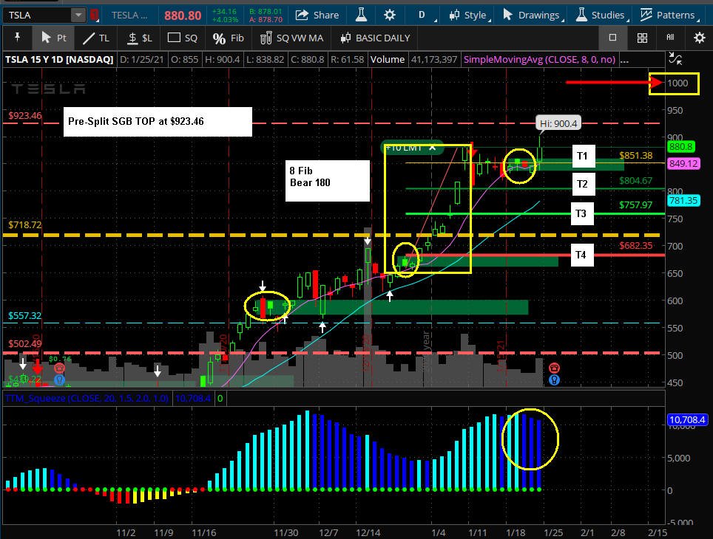Open chart settings gear beside Share

click(x=389, y=15)
